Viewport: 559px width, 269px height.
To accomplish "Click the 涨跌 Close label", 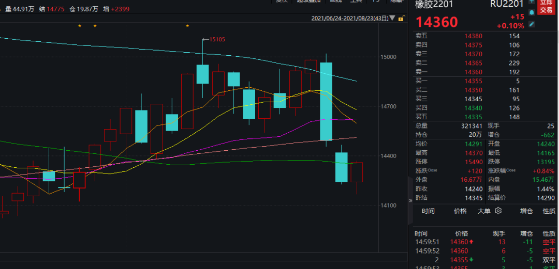I will pos(426,171).
